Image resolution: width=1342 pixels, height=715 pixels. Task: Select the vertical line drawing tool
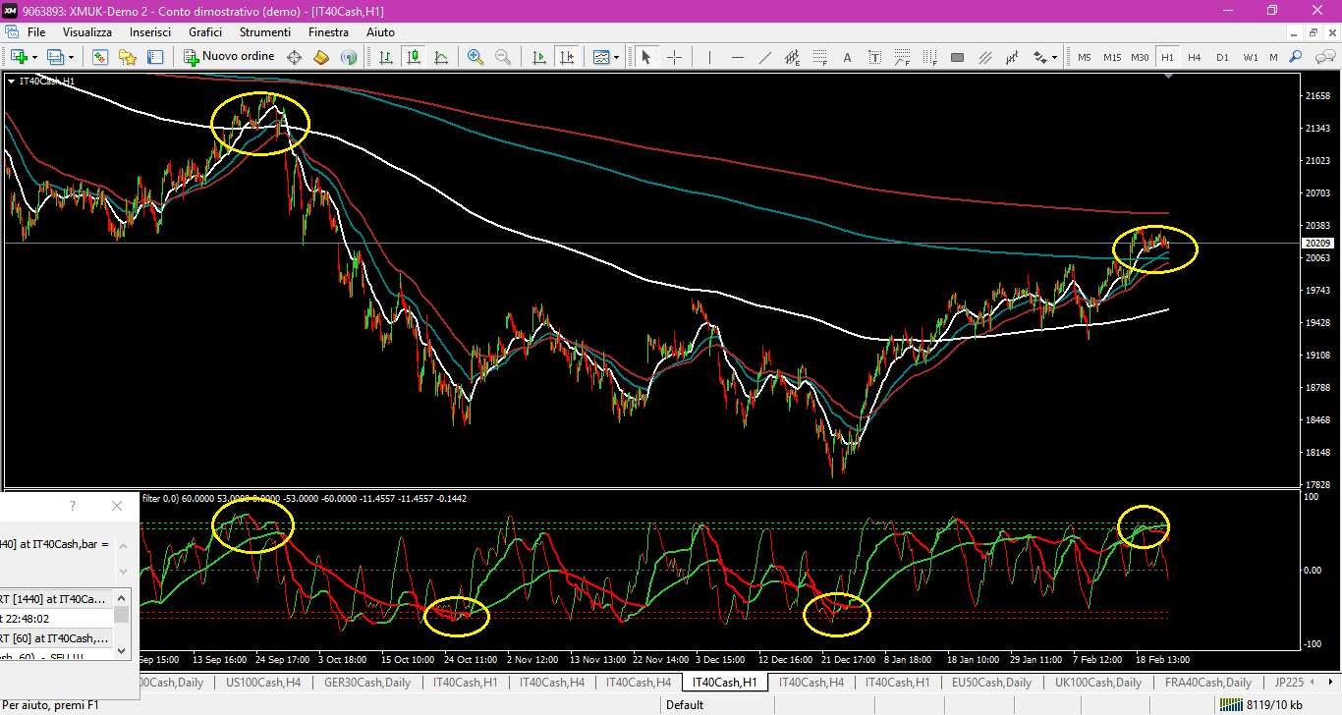pyautogui.click(x=709, y=57)
